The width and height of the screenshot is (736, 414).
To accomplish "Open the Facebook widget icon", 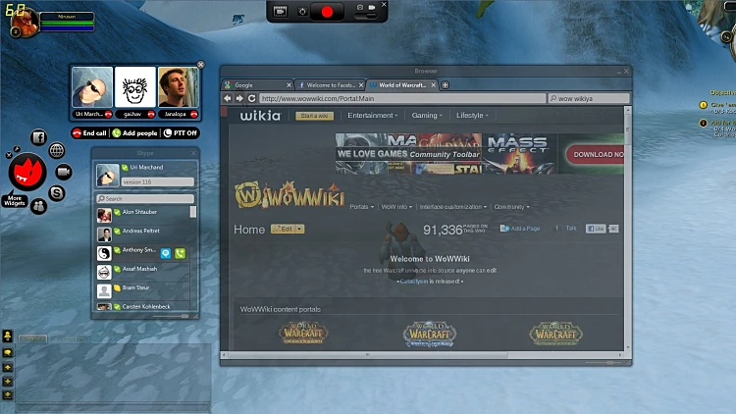I will click(x=39, y=137).
